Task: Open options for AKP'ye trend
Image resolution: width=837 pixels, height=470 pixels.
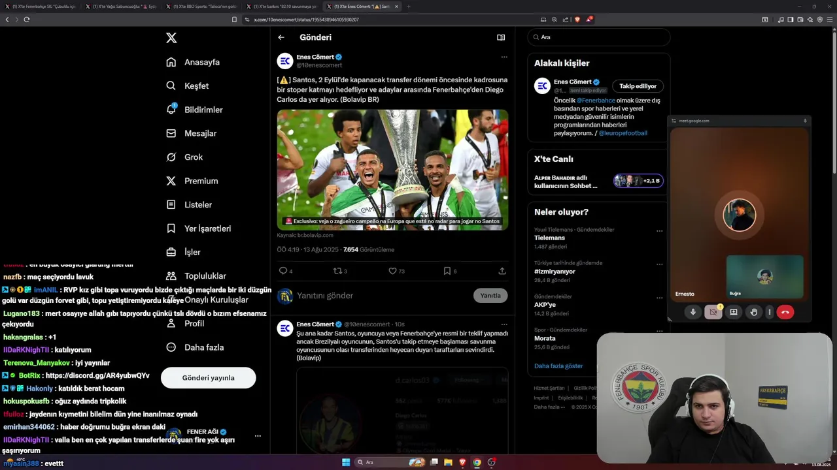Action: [659, 298]
